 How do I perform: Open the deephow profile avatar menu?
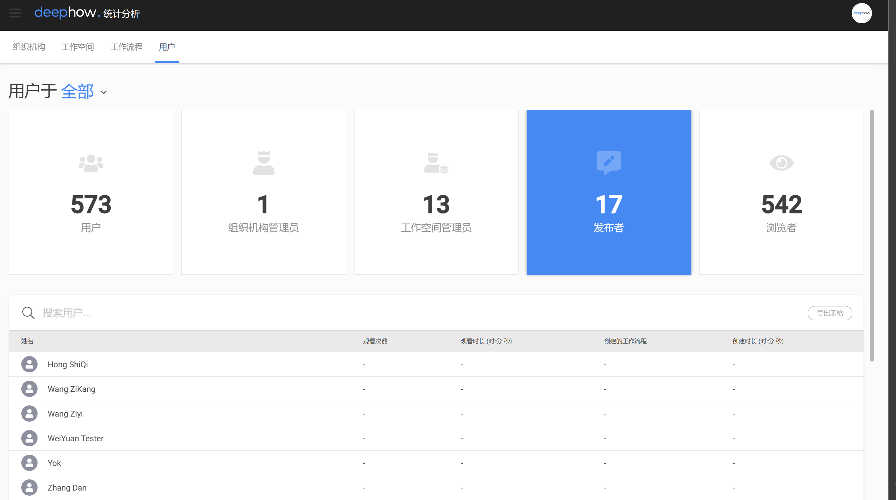(x=861, y=13)
